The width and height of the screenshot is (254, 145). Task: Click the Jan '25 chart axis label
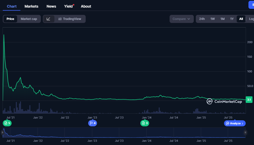coord(201,118)
